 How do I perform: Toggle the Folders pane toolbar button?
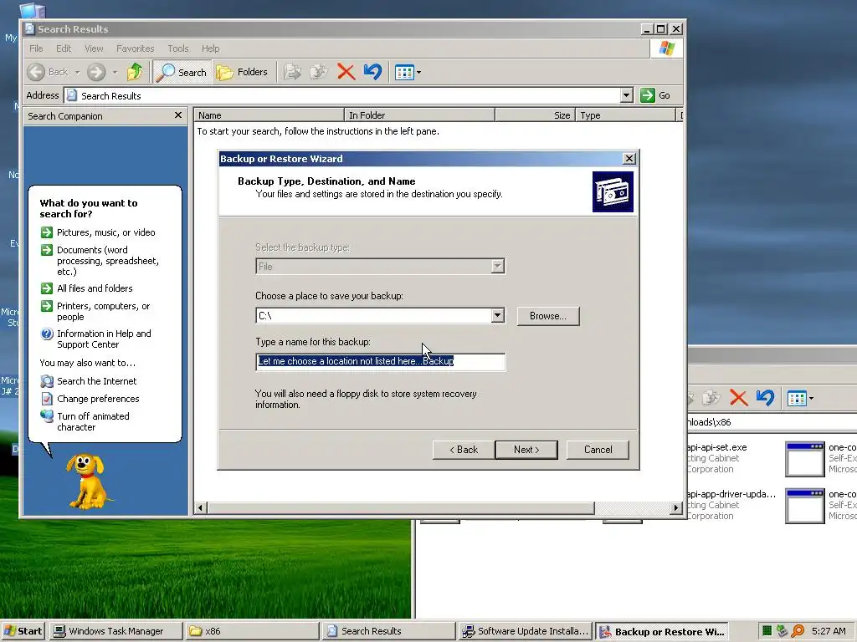click(x=242, y=72)
